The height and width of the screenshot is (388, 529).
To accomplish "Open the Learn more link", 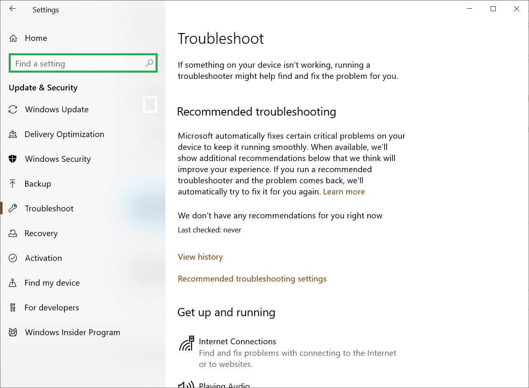I will [344, 191].
